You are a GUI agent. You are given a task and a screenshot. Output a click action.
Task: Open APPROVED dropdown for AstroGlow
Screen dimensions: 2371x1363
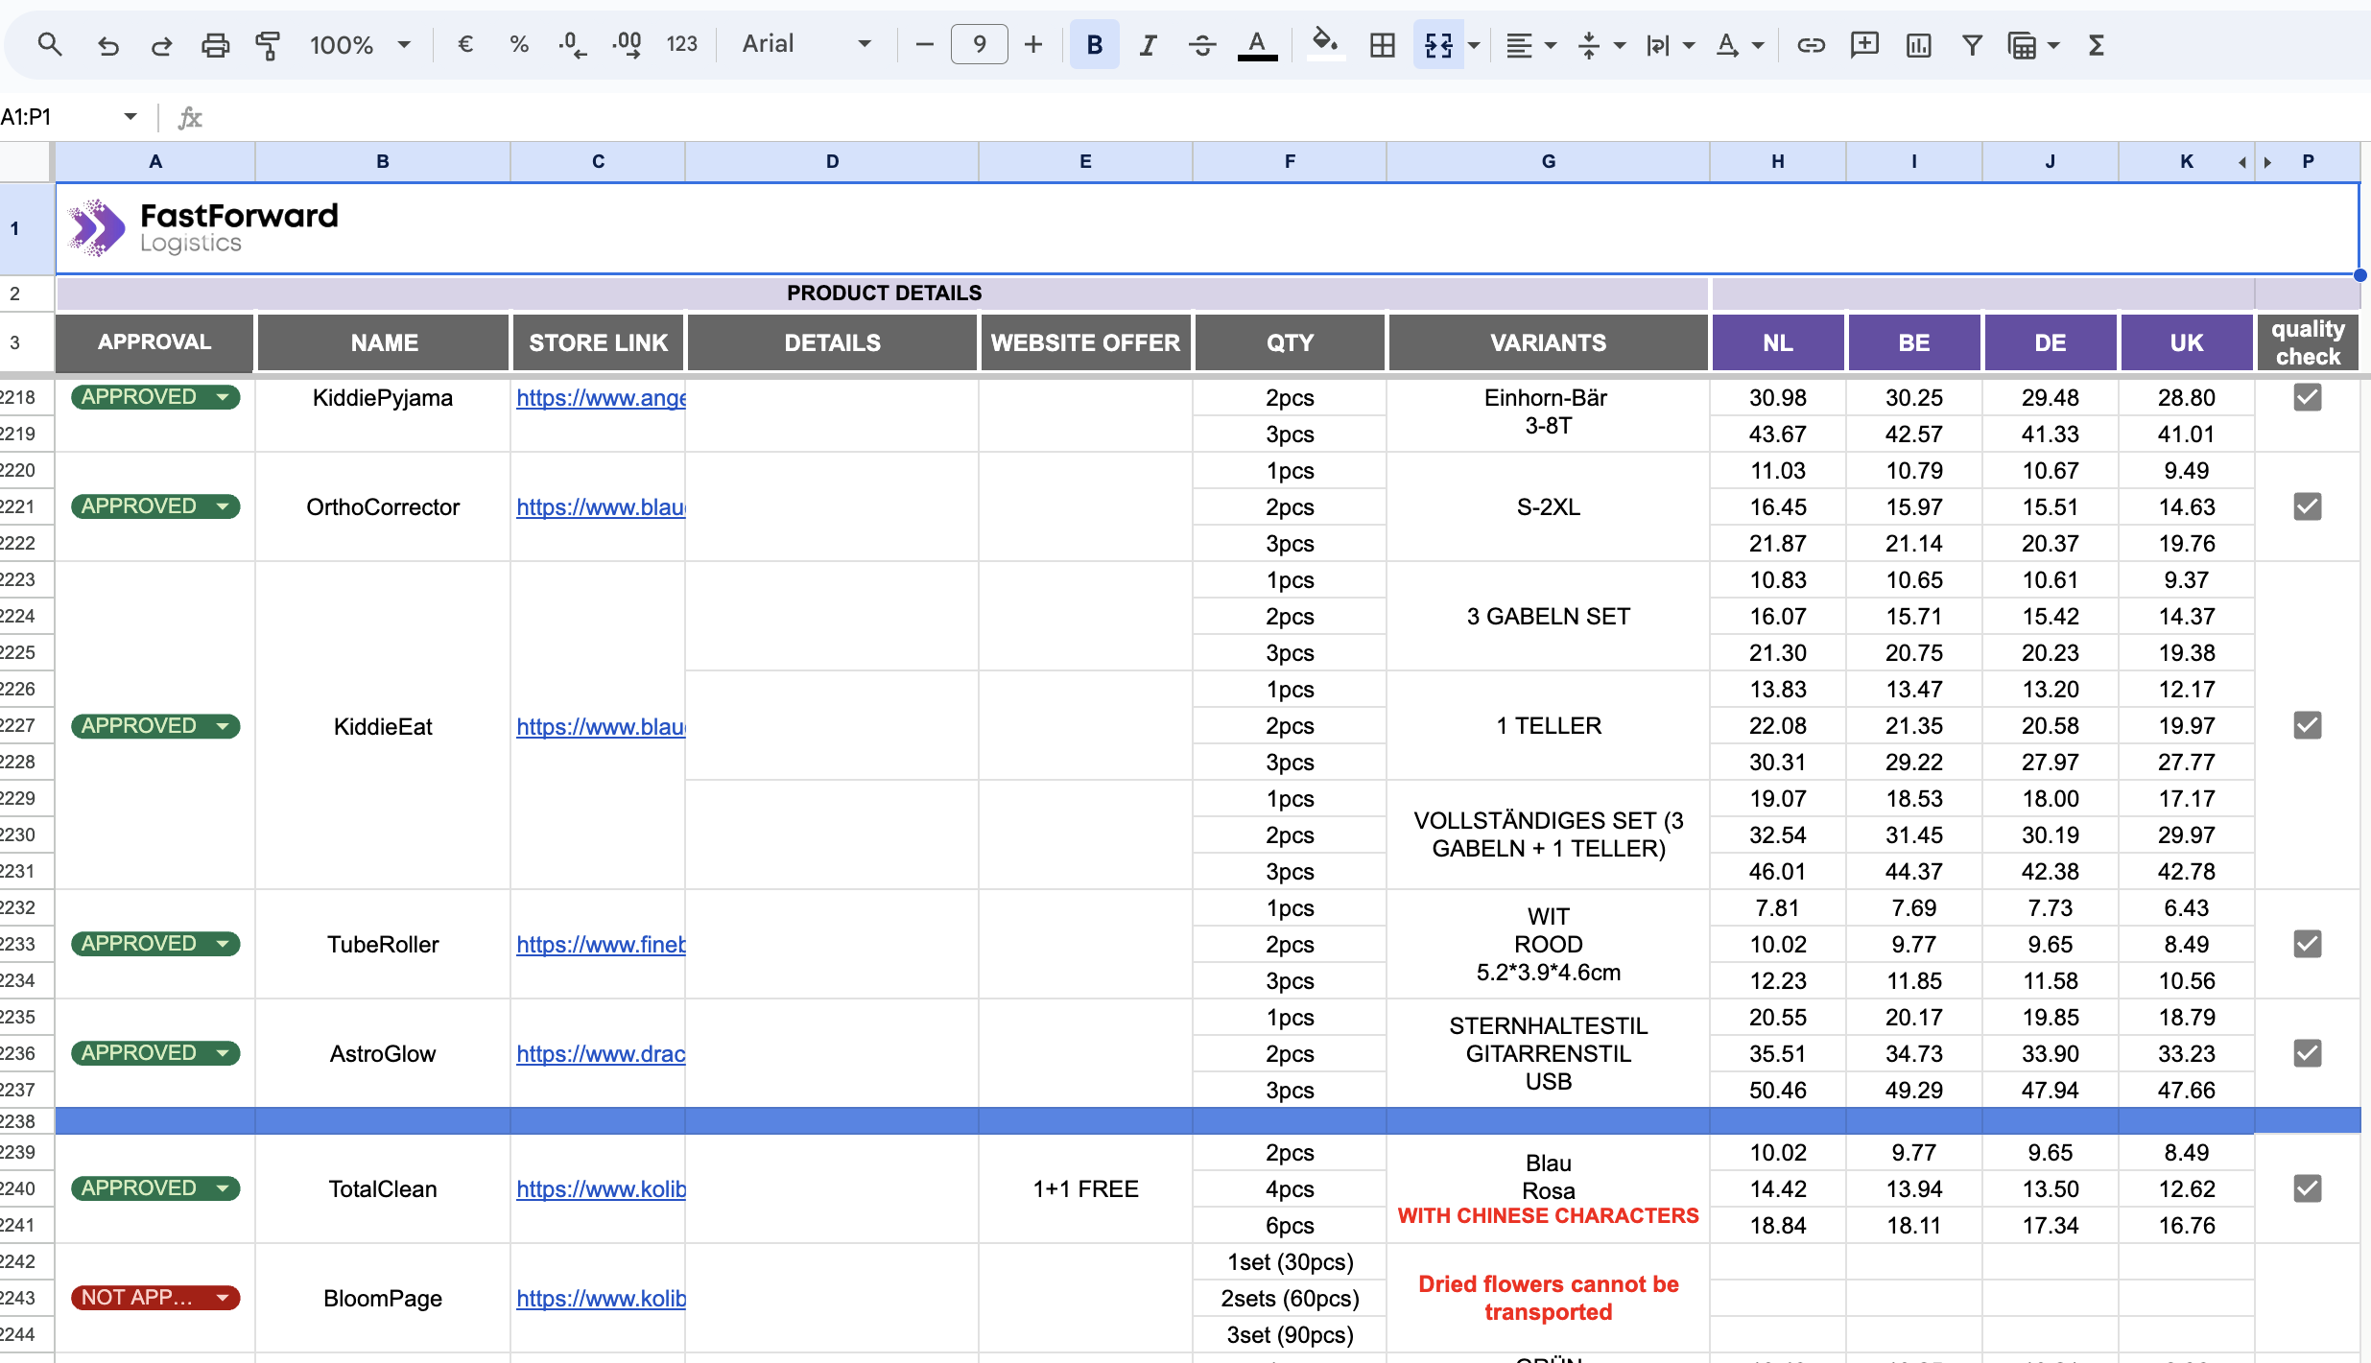coord(223,1053)
